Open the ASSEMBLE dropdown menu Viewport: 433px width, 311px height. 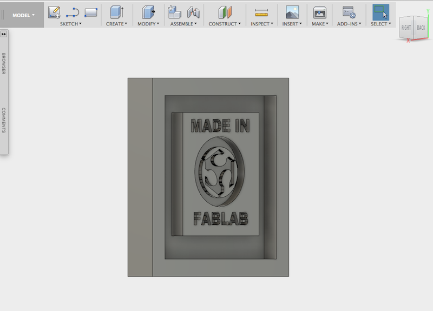pos(183,24)
